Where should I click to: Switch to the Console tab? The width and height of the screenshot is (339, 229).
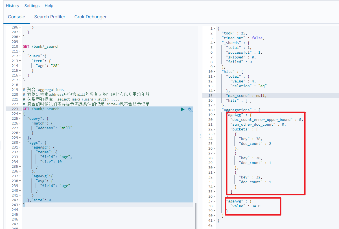[16, 17]
